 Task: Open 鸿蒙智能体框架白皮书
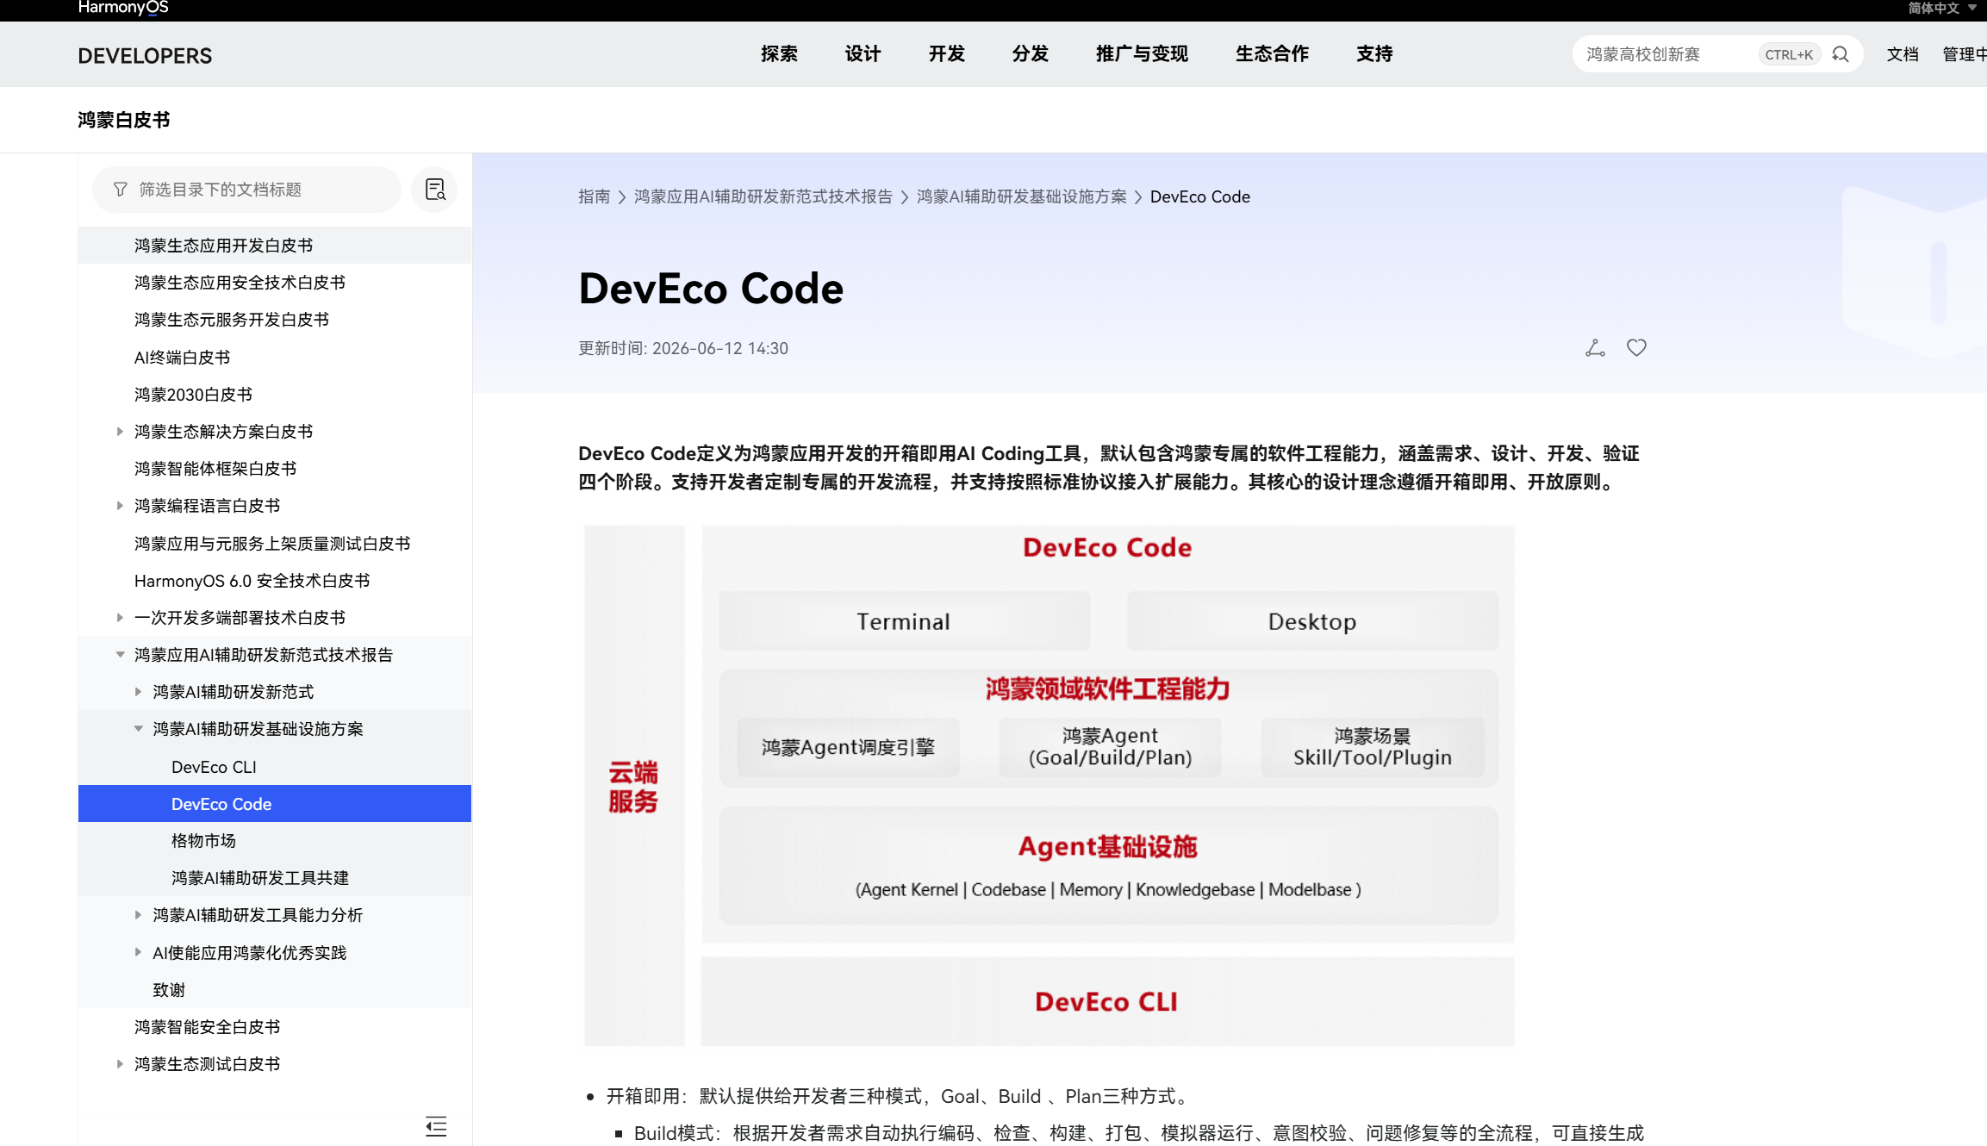(275, 469)
